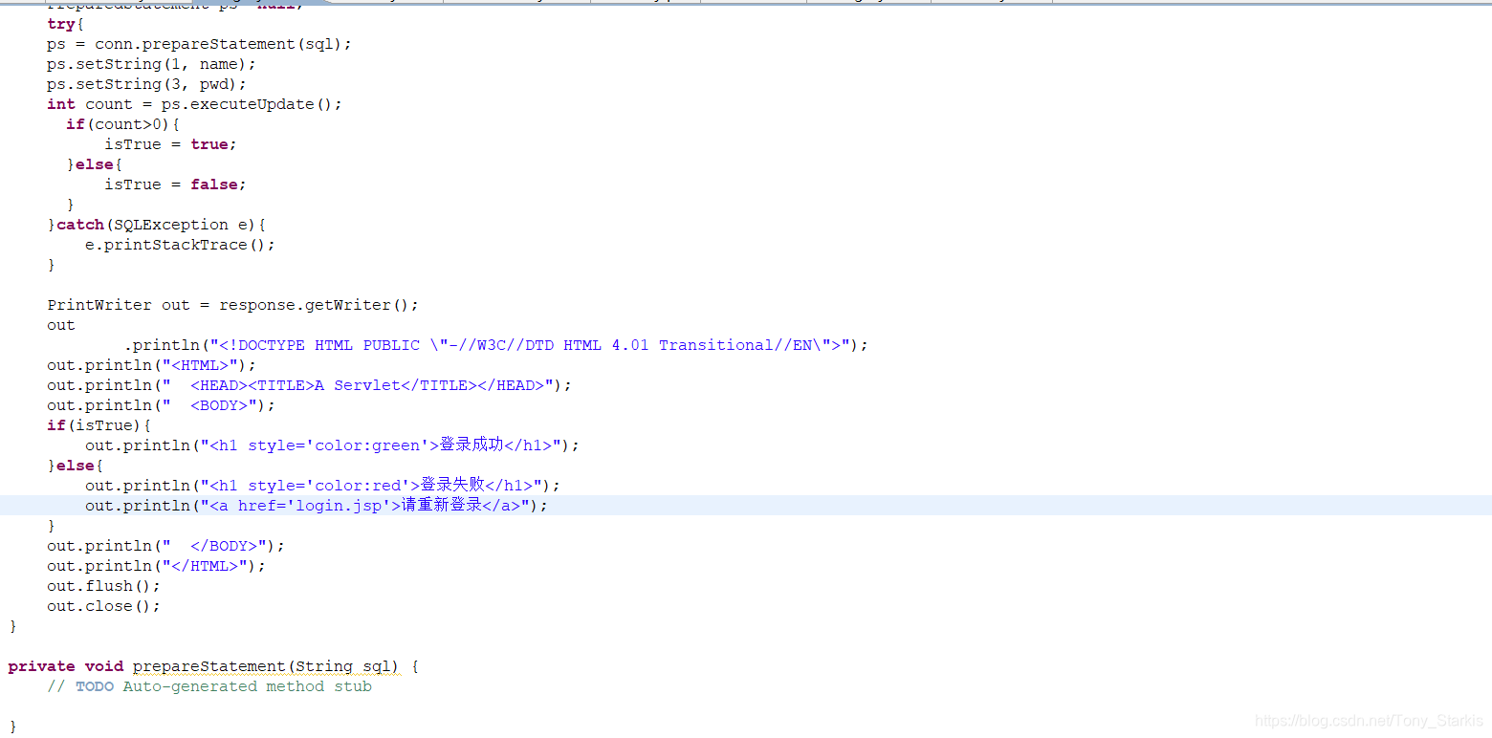This screenshot has height=738, width=1492.
Task: Click the 'out.flush();' line
Action: [103, 586]
